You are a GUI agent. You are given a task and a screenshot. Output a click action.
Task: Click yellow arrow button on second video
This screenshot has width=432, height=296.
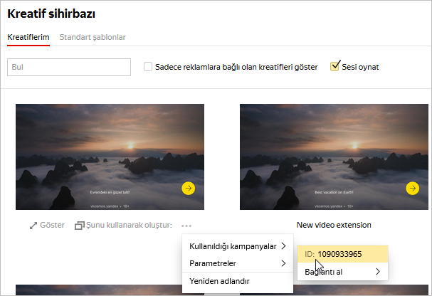point(412,188)
